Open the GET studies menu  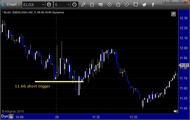(x=101, y=5)
